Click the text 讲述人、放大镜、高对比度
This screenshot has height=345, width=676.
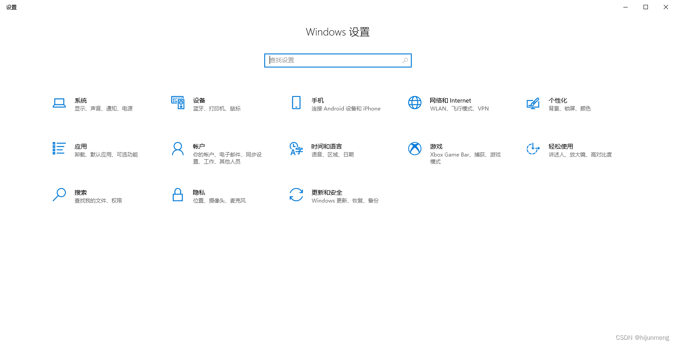[x=580, y=155]
